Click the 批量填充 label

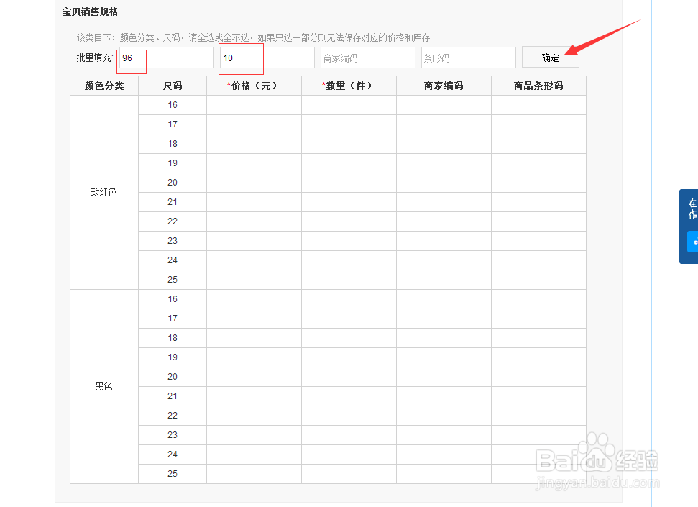pyautogui.click(x=95, y=58)
